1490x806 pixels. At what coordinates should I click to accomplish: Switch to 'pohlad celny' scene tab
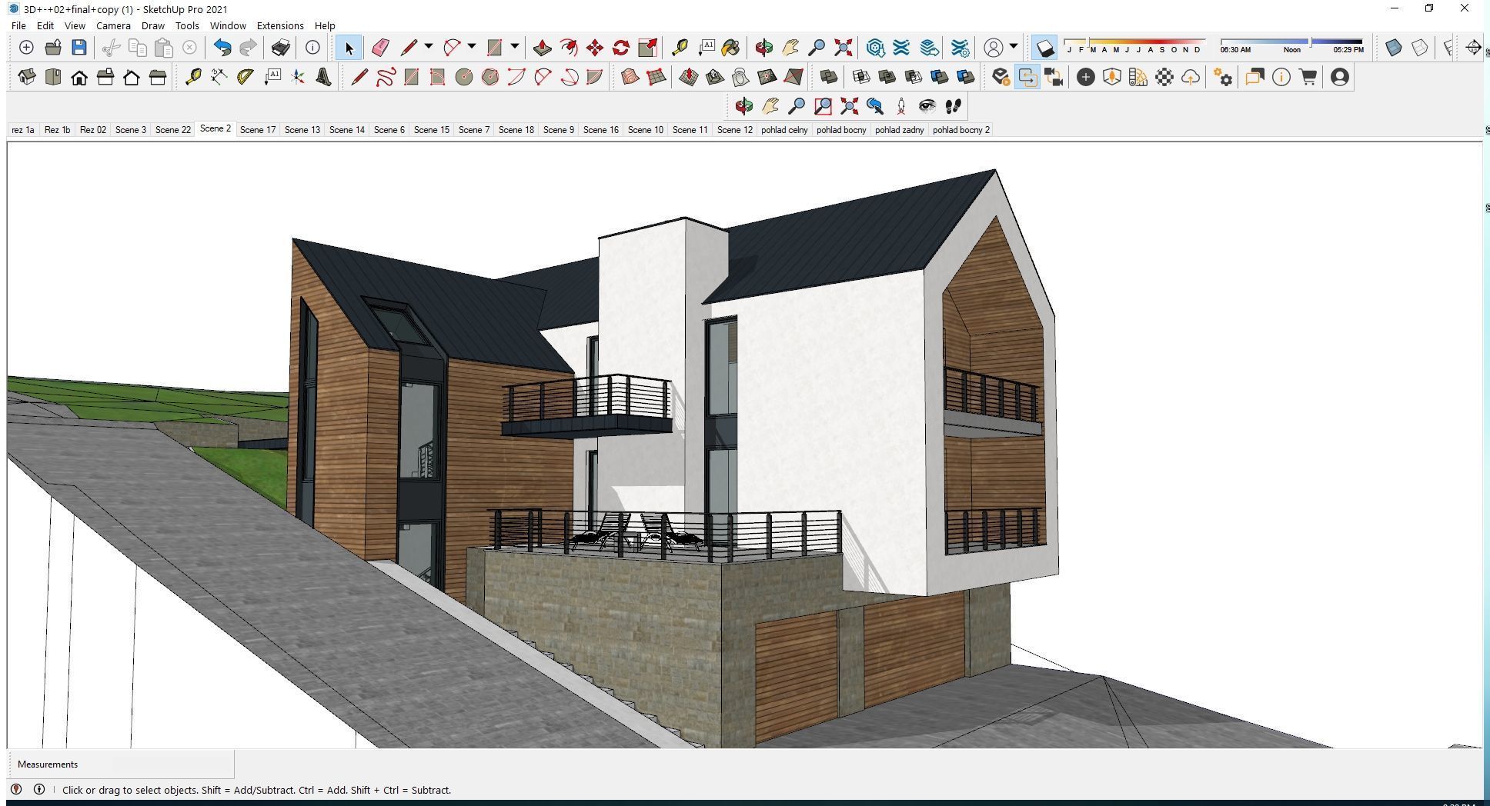784,130
